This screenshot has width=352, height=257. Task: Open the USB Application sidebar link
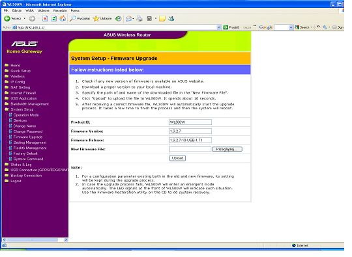pyautogui.click(x=23, y=98)
